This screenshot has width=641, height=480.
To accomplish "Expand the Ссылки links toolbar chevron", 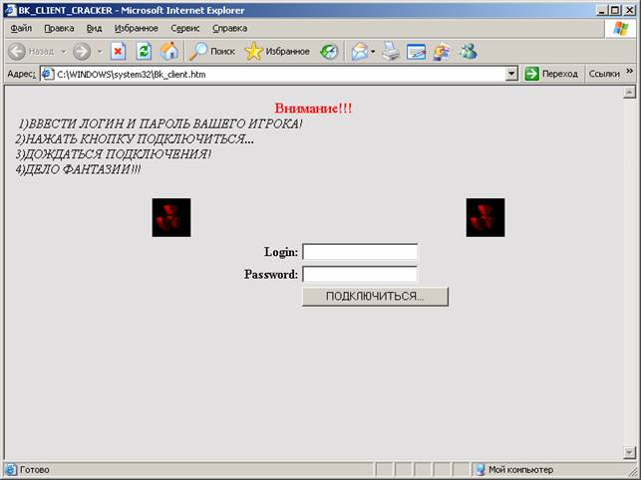I will tap(629, 72).
